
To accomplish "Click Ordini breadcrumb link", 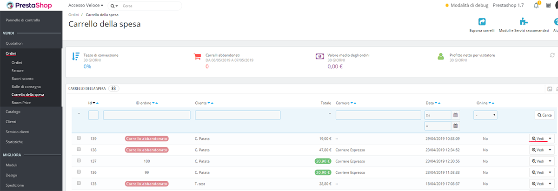I will coord(73,15).
